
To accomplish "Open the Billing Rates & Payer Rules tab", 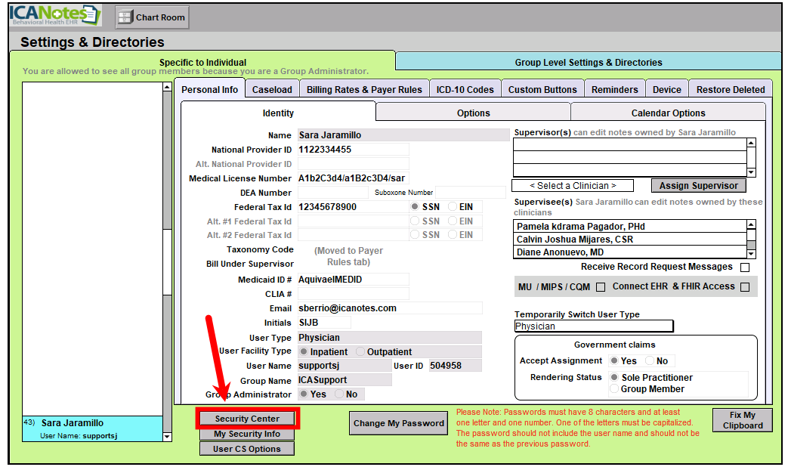I will 364,89.
